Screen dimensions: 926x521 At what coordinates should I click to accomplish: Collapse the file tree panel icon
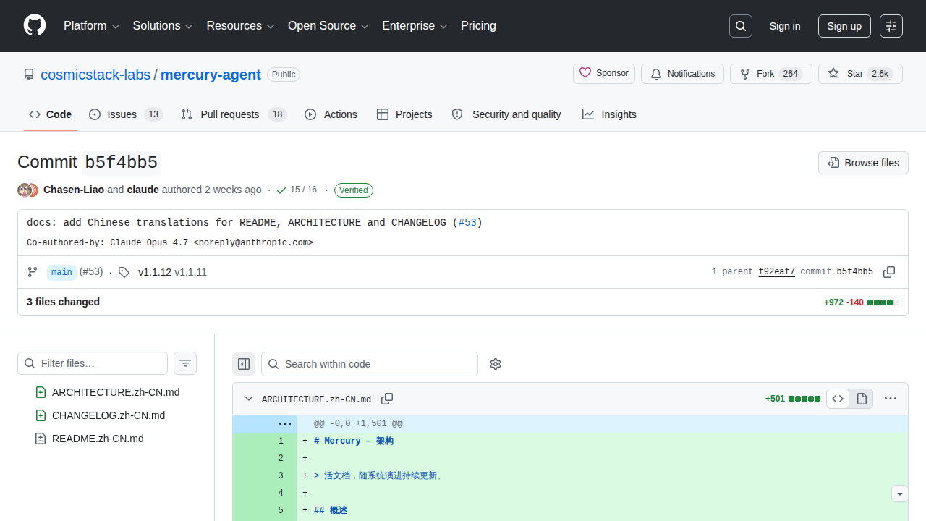coord(244,364)
